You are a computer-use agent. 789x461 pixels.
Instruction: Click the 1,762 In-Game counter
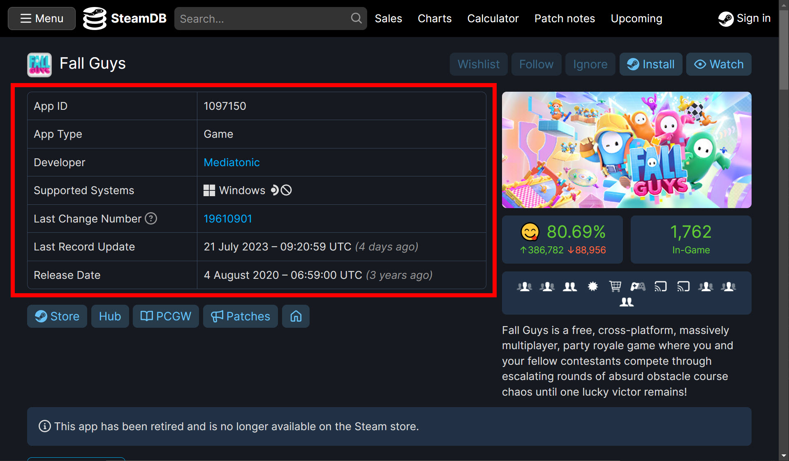[691, 239]
